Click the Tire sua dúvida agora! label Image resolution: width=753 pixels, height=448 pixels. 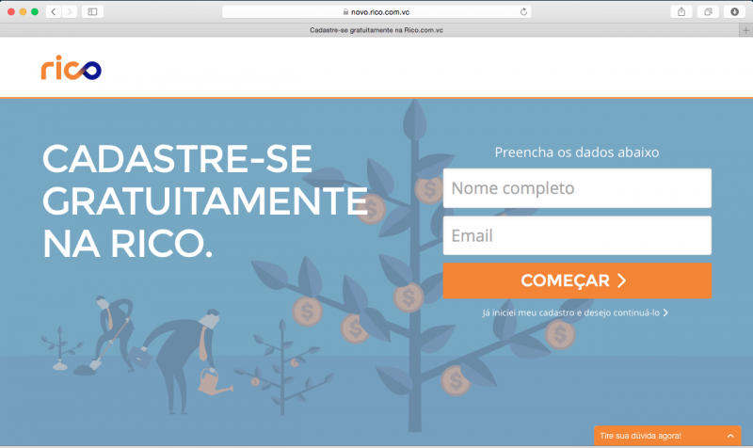click(640, 436)
